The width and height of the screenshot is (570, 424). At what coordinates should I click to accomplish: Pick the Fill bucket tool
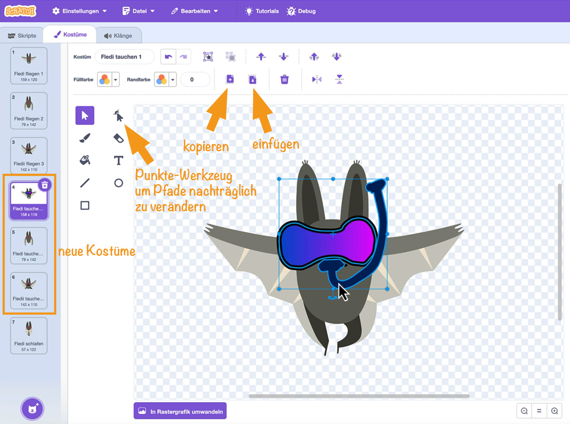(85, 160)
